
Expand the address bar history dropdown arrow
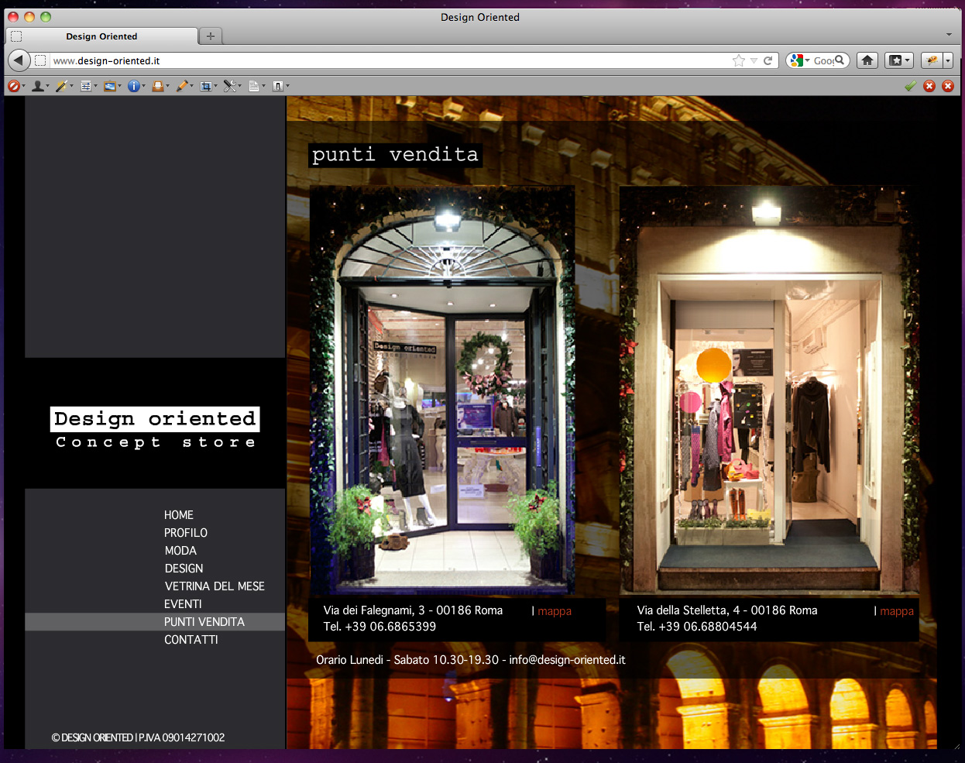(754, 60)
